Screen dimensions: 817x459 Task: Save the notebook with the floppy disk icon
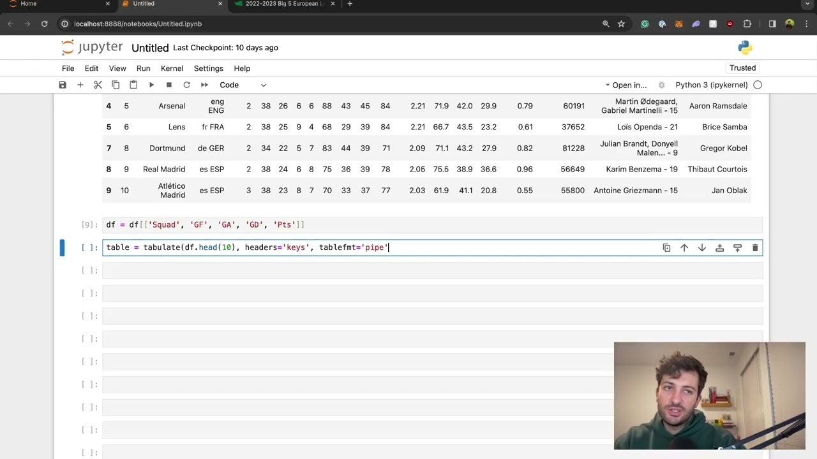pyautogui.click(x=63, y=85)
